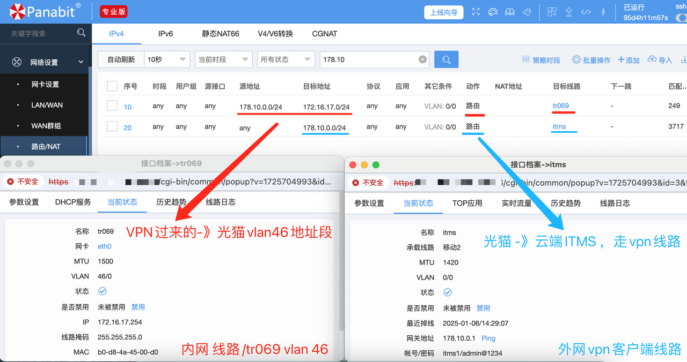687x362 pixels.
Task: Open LAN/WAN in the sidebar
Action: [47, 105]
